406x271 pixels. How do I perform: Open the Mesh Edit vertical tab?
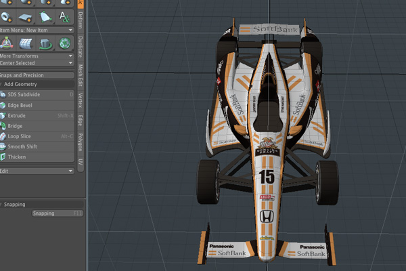[x=81, y=75]
